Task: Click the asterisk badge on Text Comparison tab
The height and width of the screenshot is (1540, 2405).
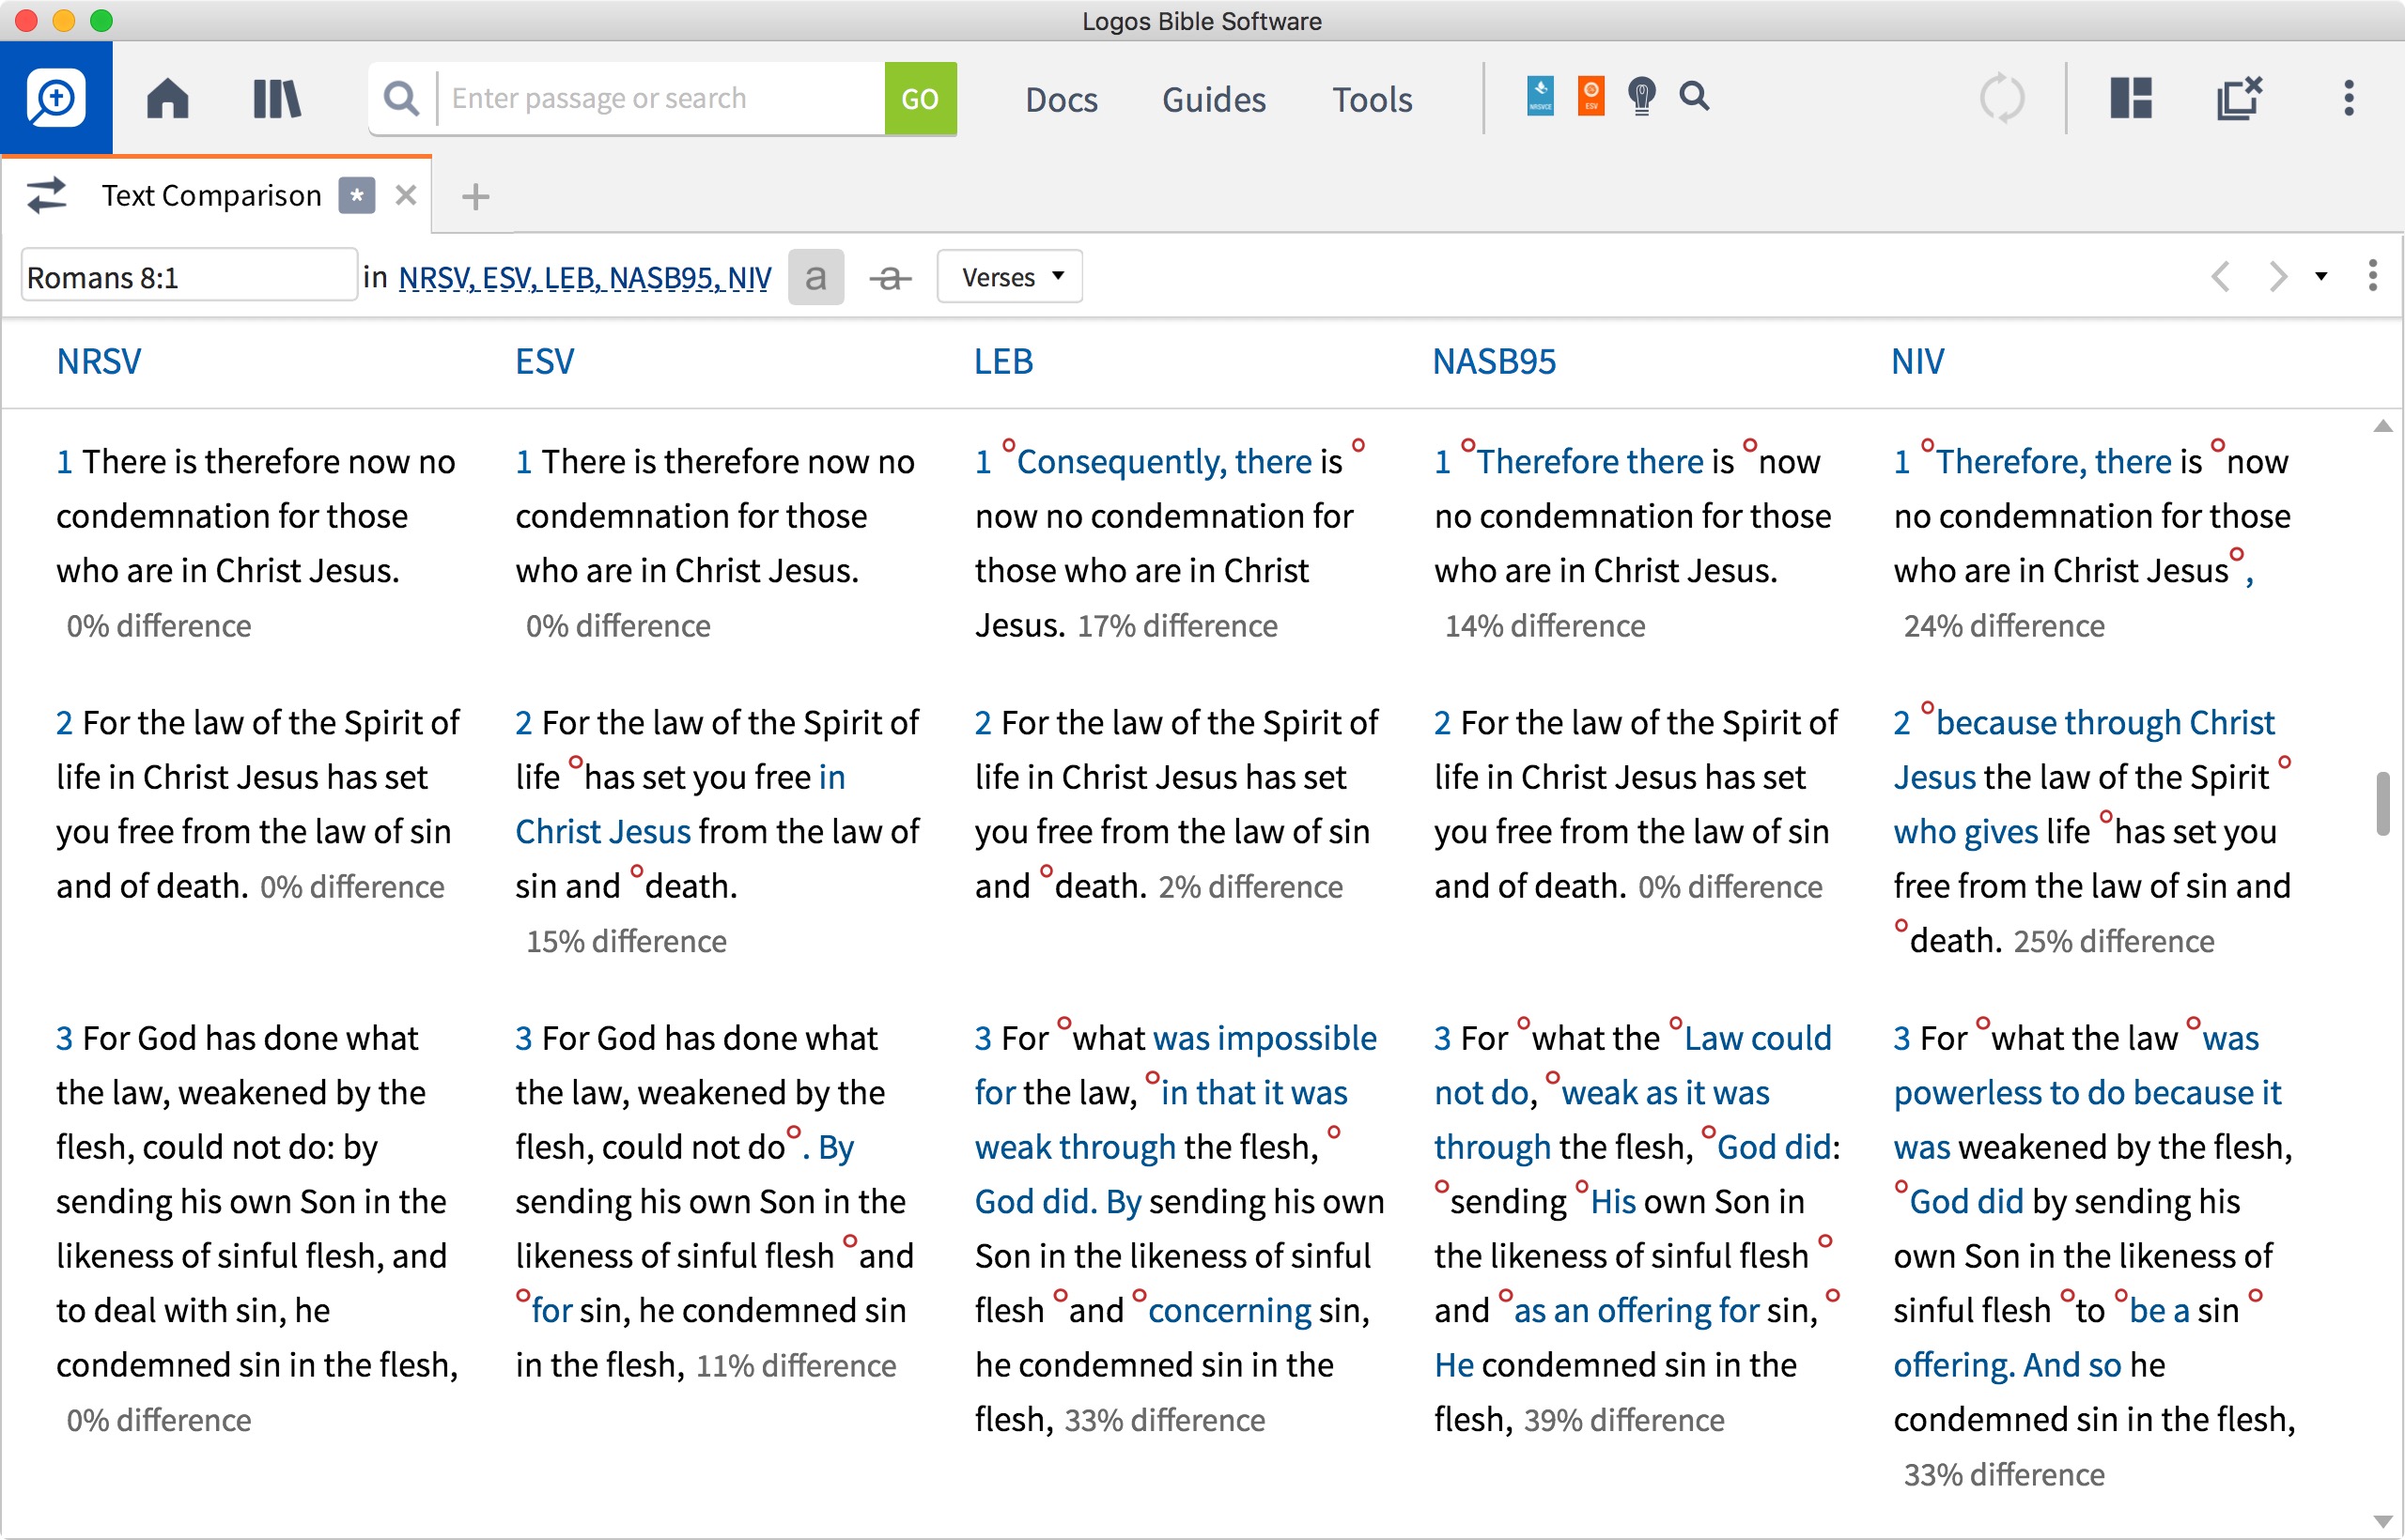Action: coord(356,195)
